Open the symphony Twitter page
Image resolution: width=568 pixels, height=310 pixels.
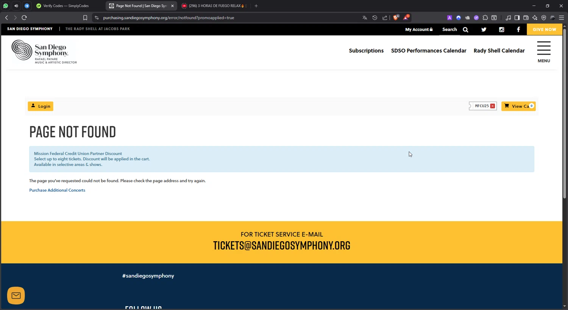tap(484, 29)
